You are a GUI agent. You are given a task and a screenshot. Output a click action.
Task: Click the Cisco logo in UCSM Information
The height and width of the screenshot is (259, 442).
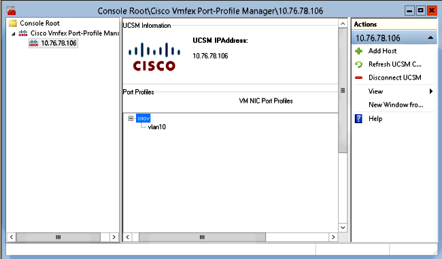pyautogui.click(x=154, y=56)
